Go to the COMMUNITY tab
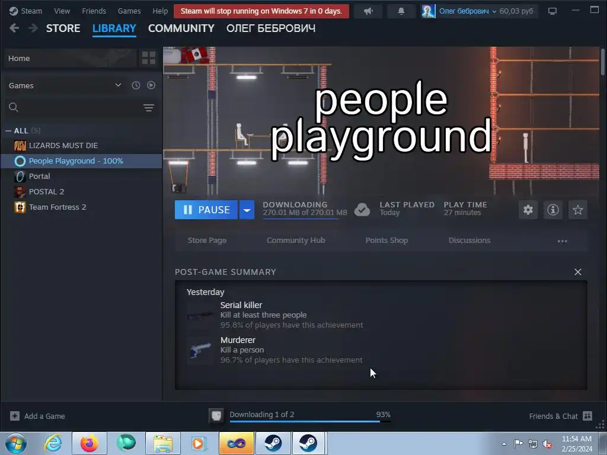This screenshot has height=455, width=607. [x=181, y=28]
